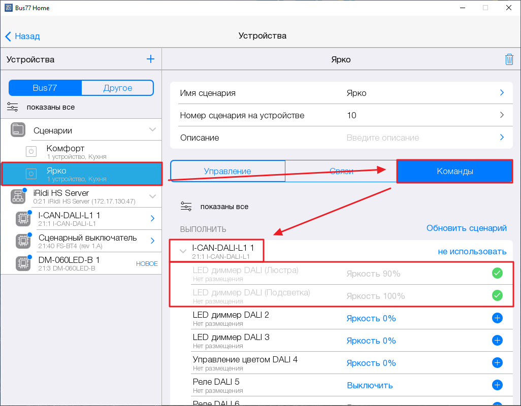Add LED диммер DALI 3 with plus icon
Viewport: 521px width, 406px height.
pos(497,341)
